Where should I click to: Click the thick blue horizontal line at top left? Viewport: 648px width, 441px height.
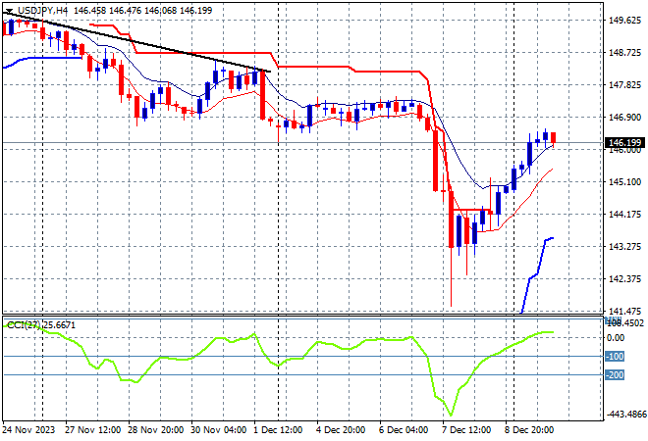pyautogui.click(x=49, y=58)
